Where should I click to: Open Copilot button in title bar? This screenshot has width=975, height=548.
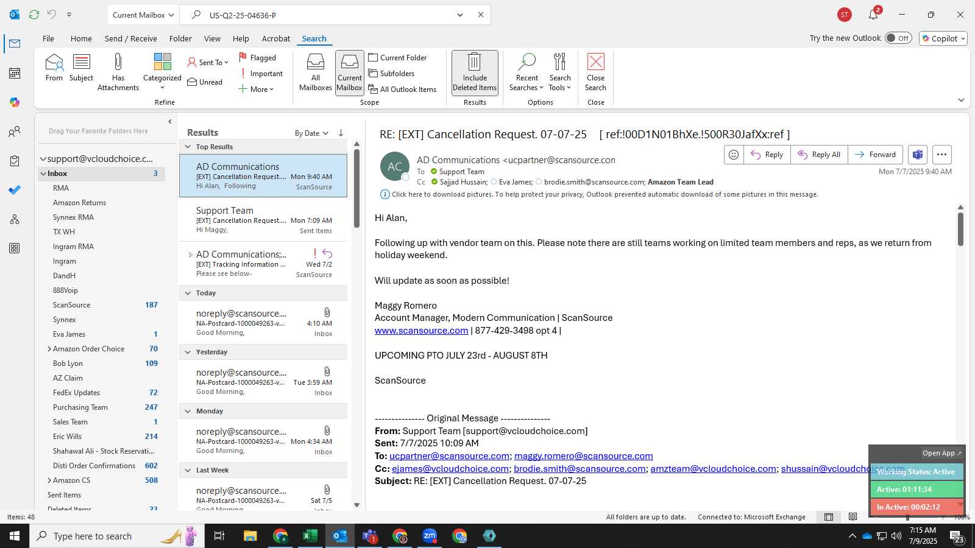tap(943, 38)
